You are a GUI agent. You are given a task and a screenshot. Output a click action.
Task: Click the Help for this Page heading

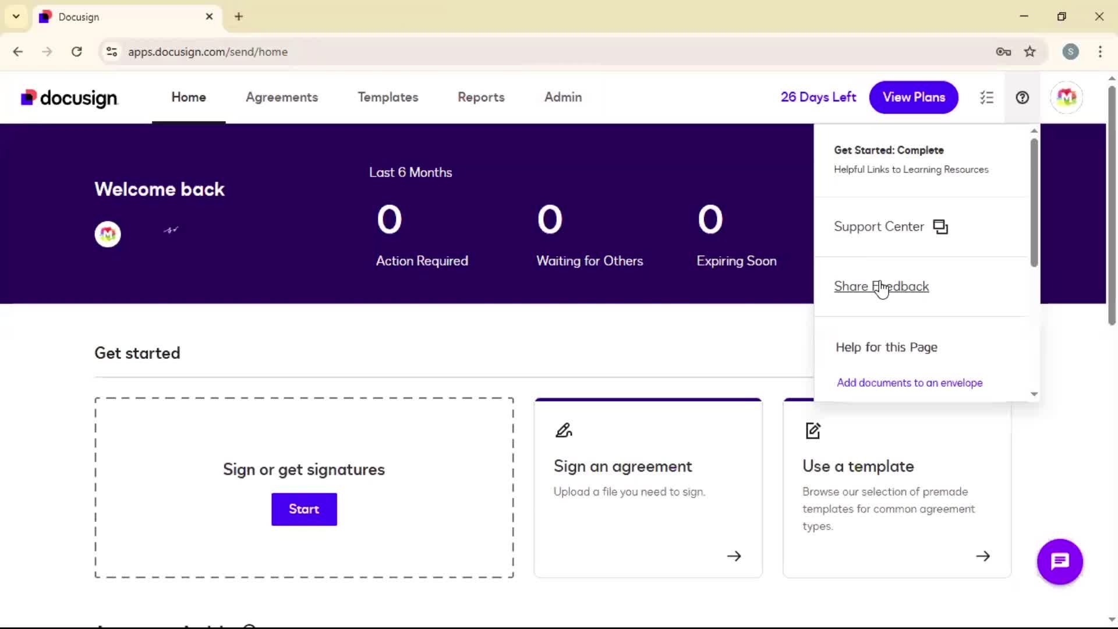click(886, 347)
